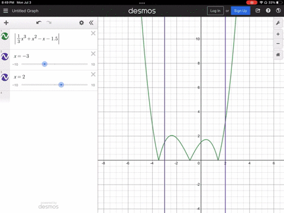Click the x = -3 expression text
This screenshot has width=284, height=213.
pos(21,56)
